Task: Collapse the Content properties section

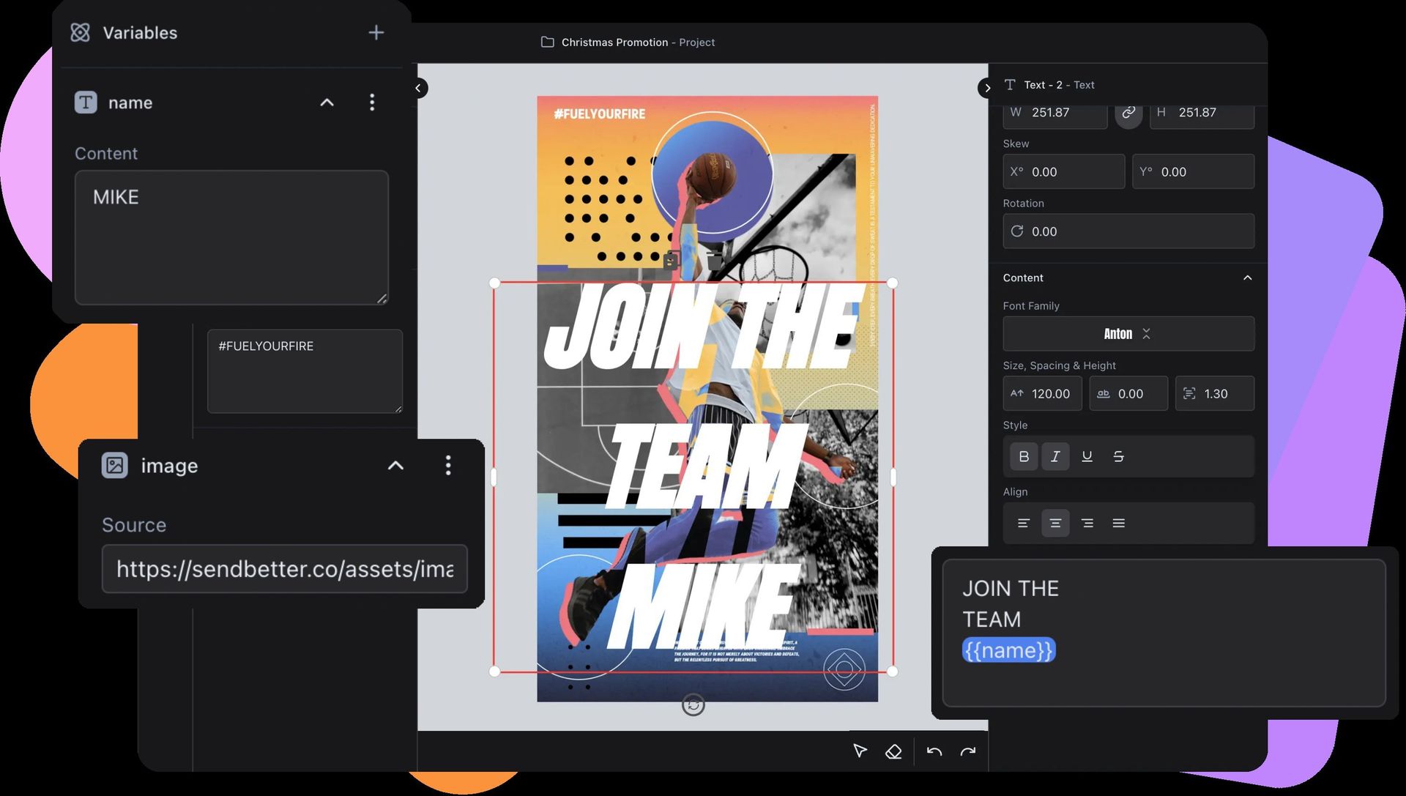Action: [x=1247, y=278]
